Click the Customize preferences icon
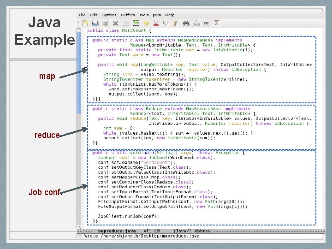Screen dimensions: 332x249 206,24
